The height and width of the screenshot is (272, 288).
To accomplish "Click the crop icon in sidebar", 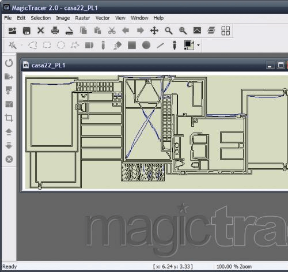I will pyautogui.click(x=9, y=118).
